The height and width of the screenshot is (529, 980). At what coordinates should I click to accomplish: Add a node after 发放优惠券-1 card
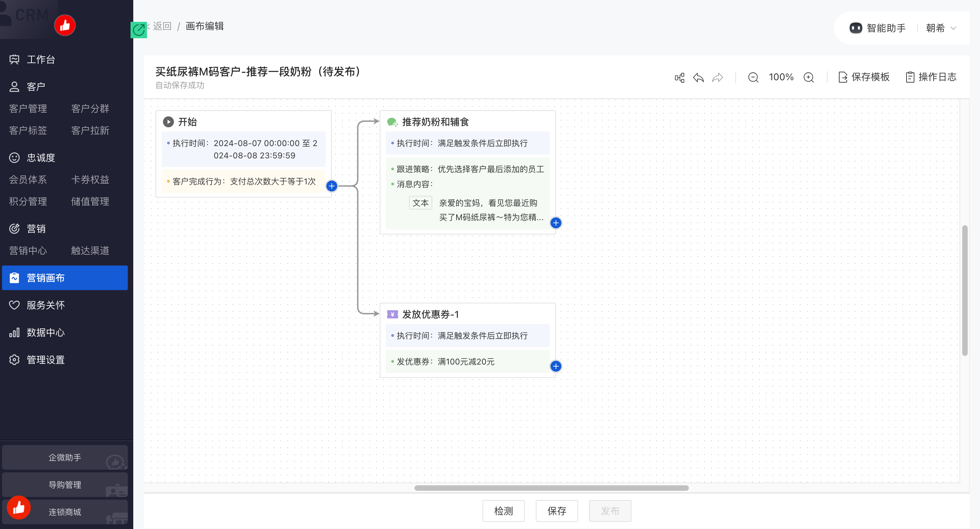[556, 366]
